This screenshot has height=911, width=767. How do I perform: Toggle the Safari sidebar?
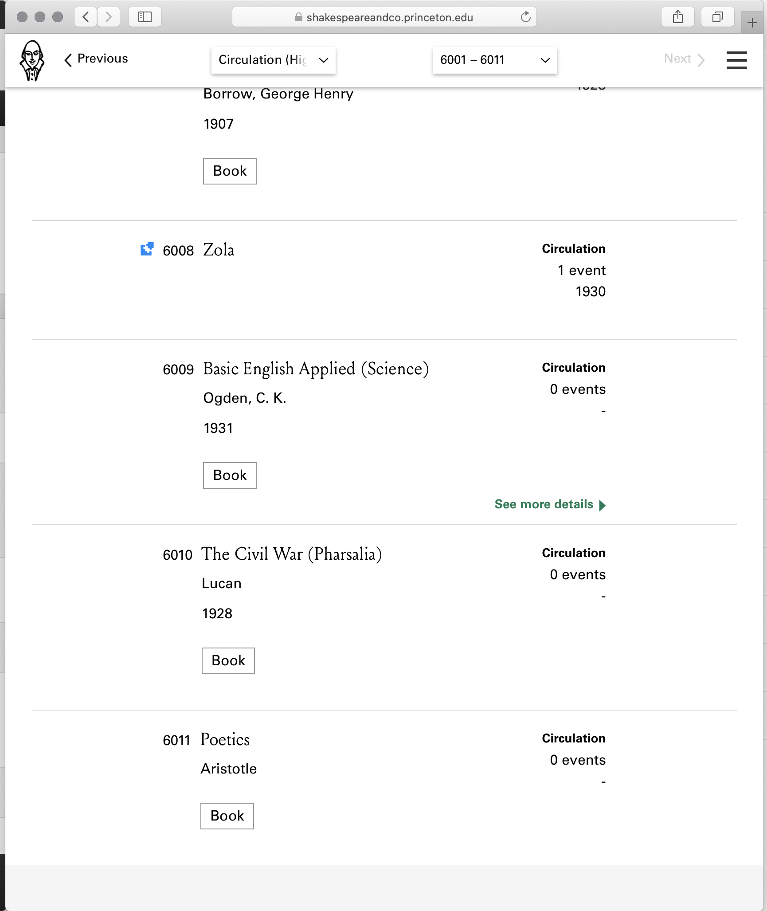pos(145,17)
